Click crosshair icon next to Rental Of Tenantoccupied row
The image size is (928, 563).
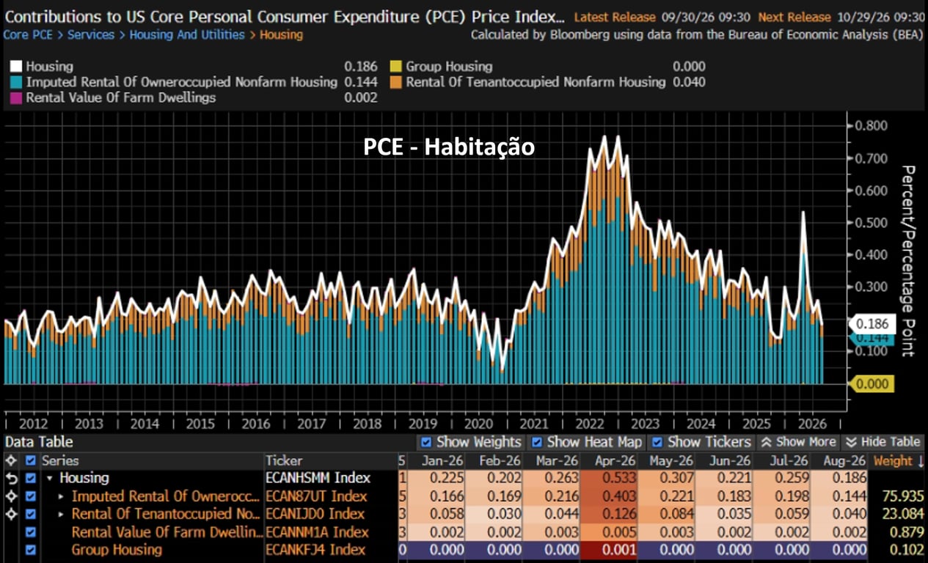[x=10, y=514]
